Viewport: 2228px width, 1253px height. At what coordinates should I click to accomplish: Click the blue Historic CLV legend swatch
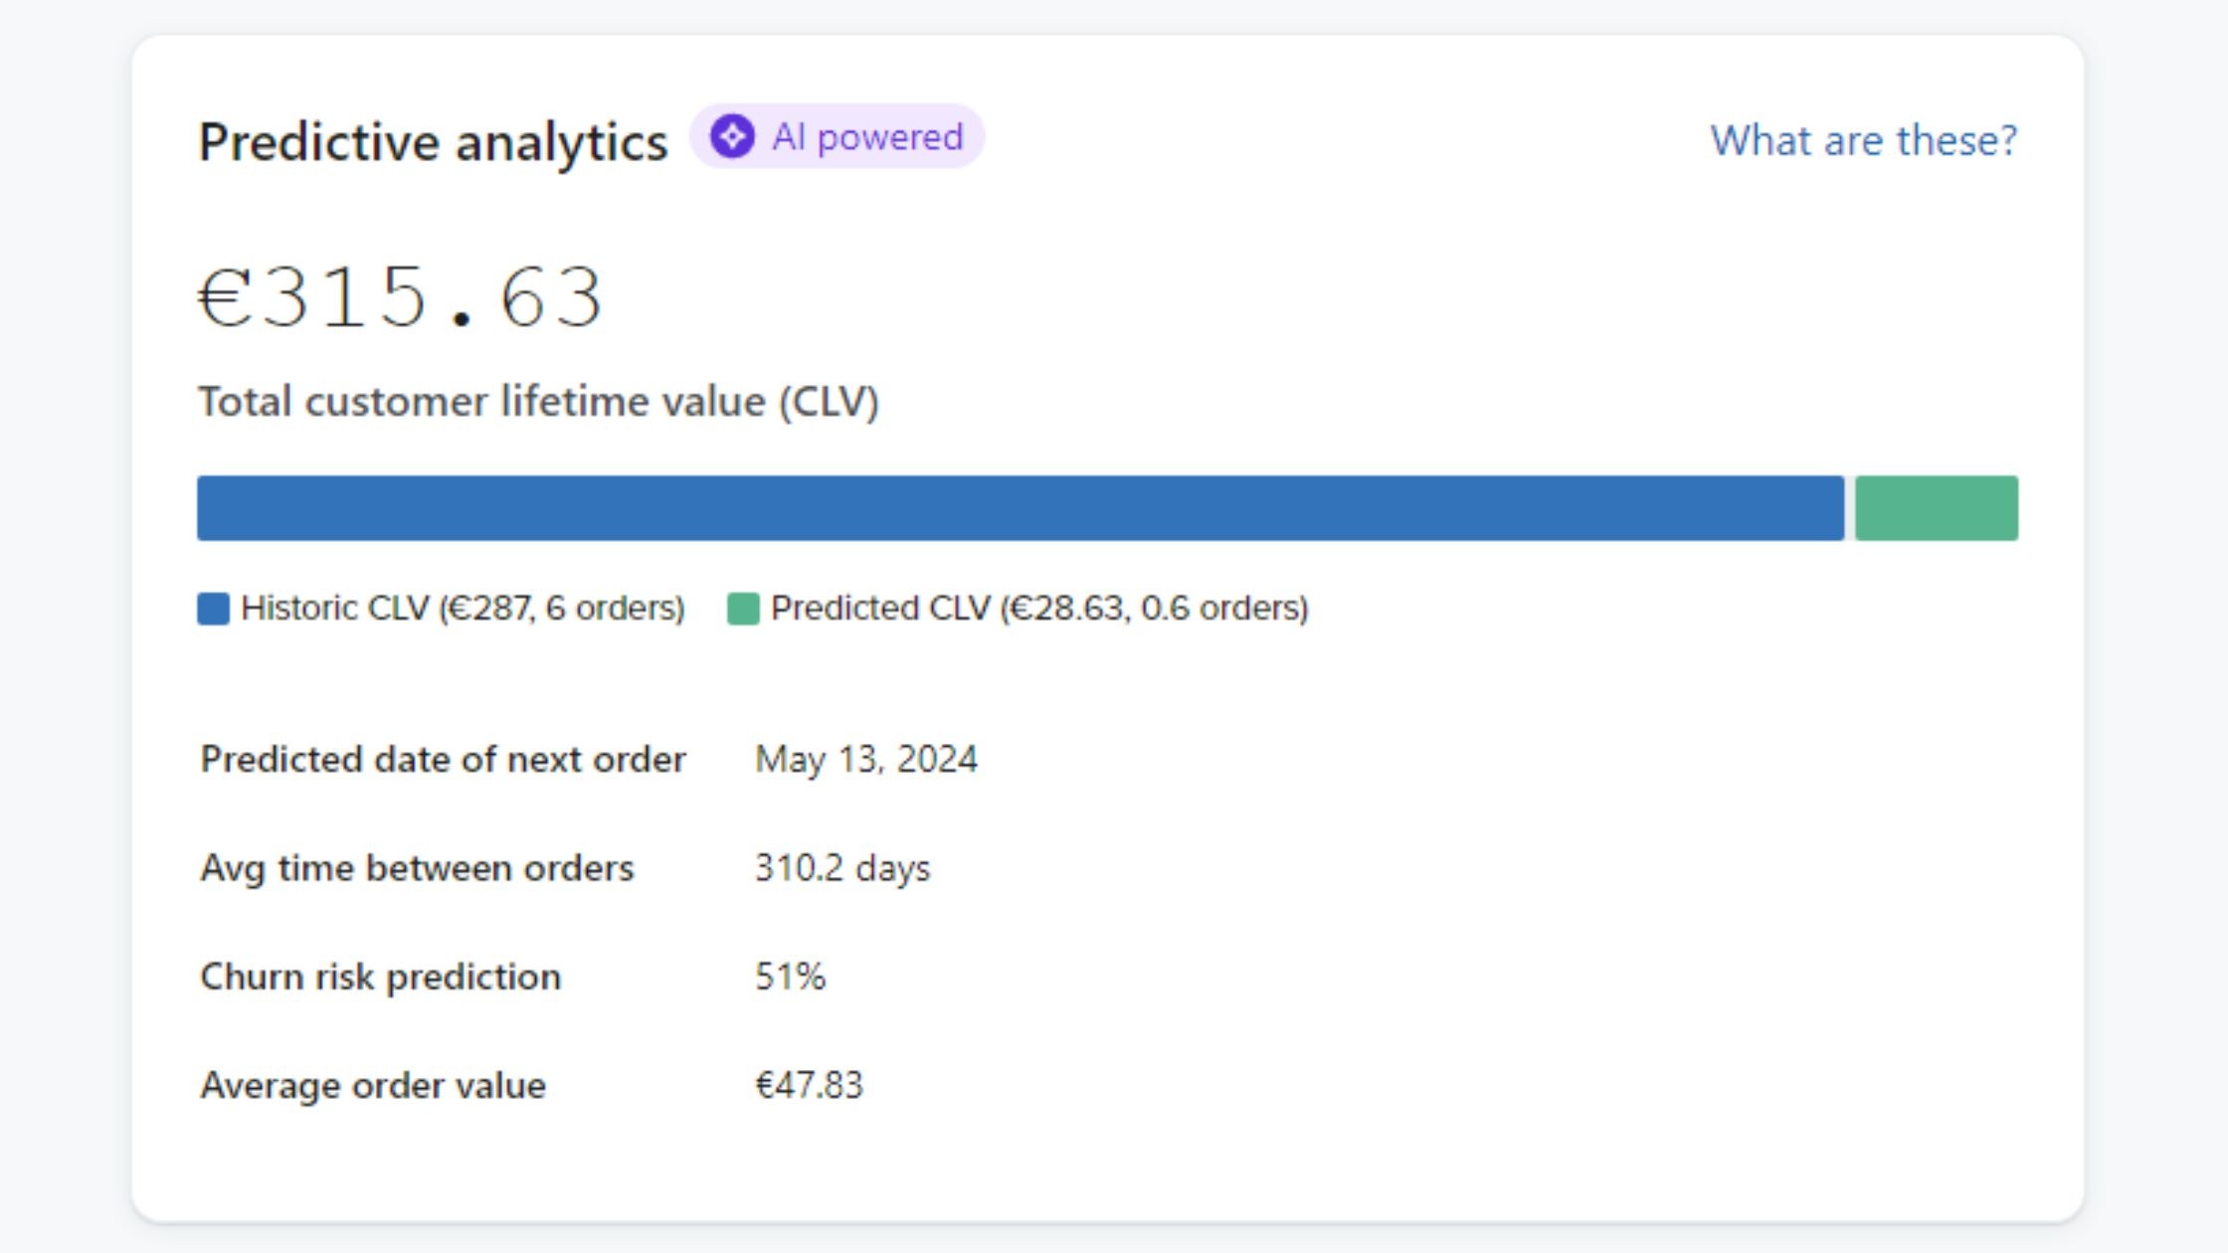point(213,609)
